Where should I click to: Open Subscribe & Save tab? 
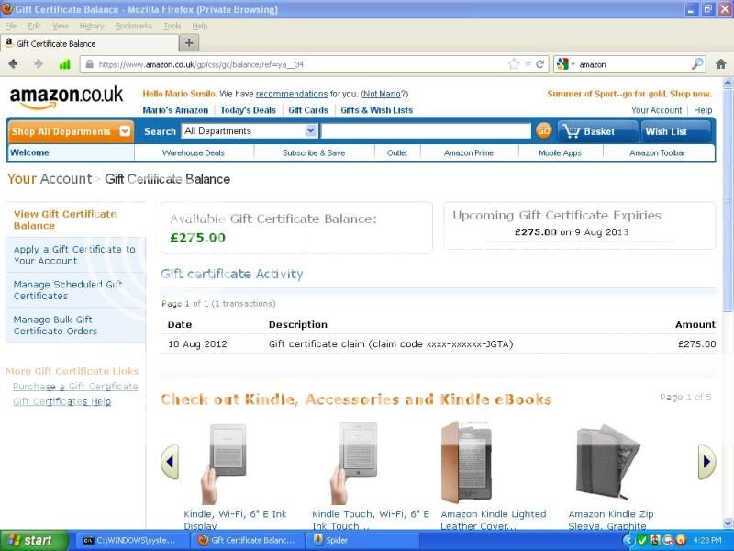click(314, 152)
